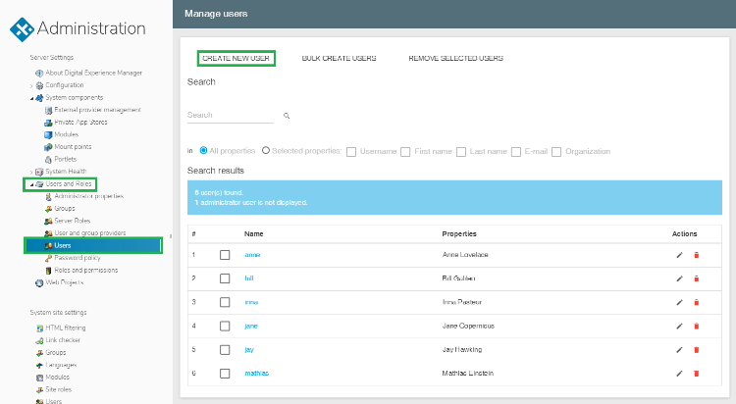
Task: Tick the checkbox for user jay
Action: coord(225,349)
